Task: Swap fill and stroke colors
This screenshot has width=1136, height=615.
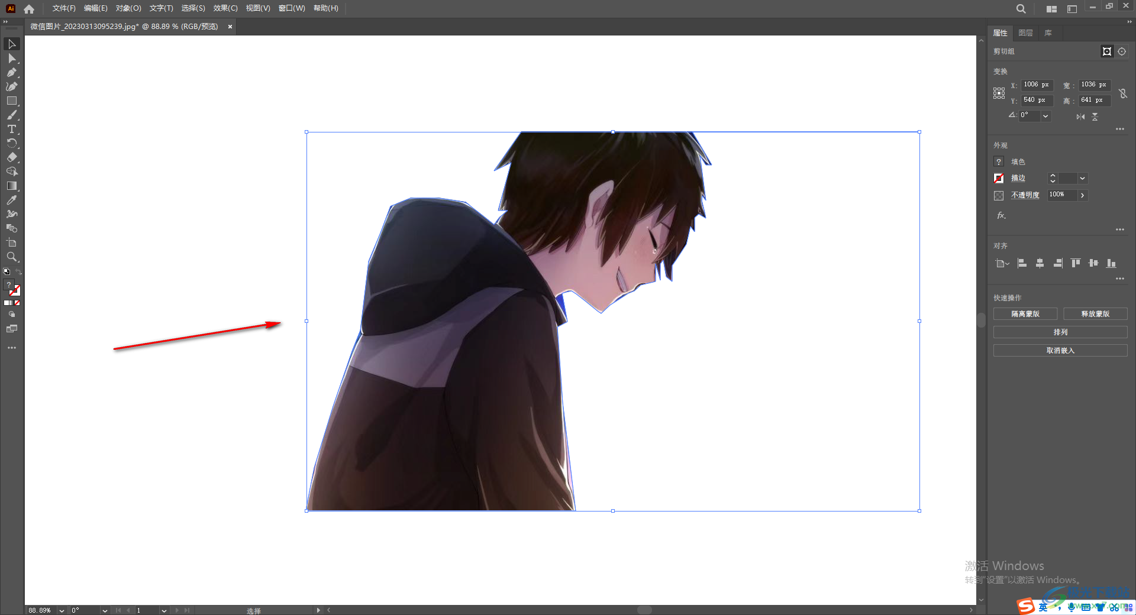Action: 18,272
